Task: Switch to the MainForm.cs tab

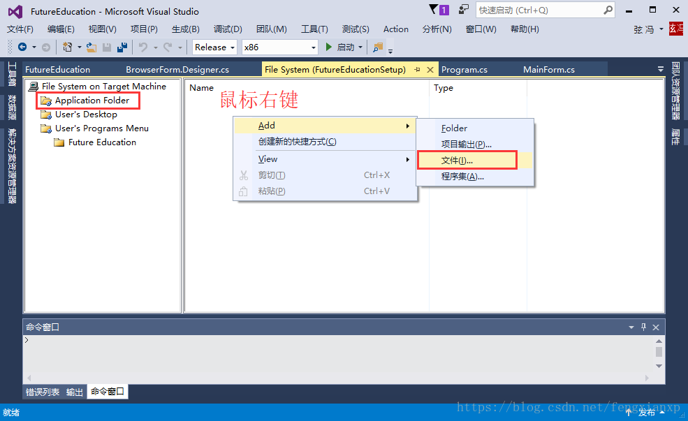Action: 549,70
